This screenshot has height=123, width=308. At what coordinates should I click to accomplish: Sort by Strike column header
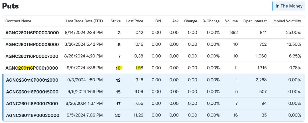point(116,21)
